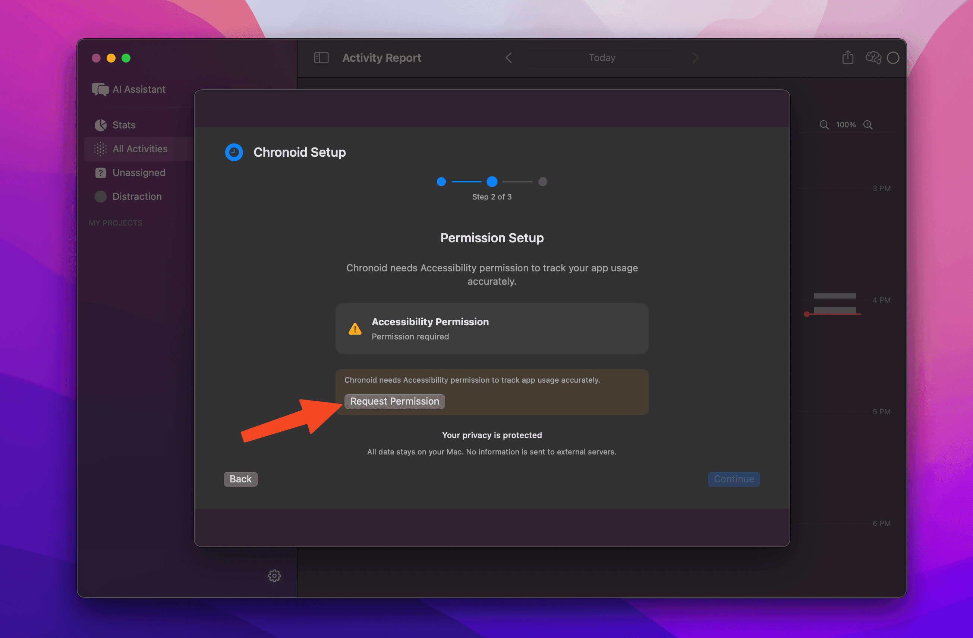973x638 pixels.
Task: Select step 3 dot in the progress indicator
Action: tap(543, 182)
